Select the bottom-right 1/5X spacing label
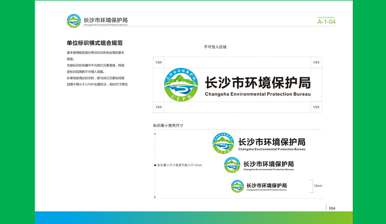 [316, 107]
